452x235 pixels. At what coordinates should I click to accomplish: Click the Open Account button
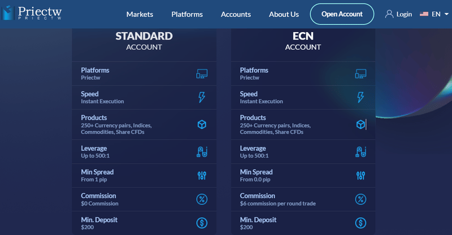tap(342, 14)
